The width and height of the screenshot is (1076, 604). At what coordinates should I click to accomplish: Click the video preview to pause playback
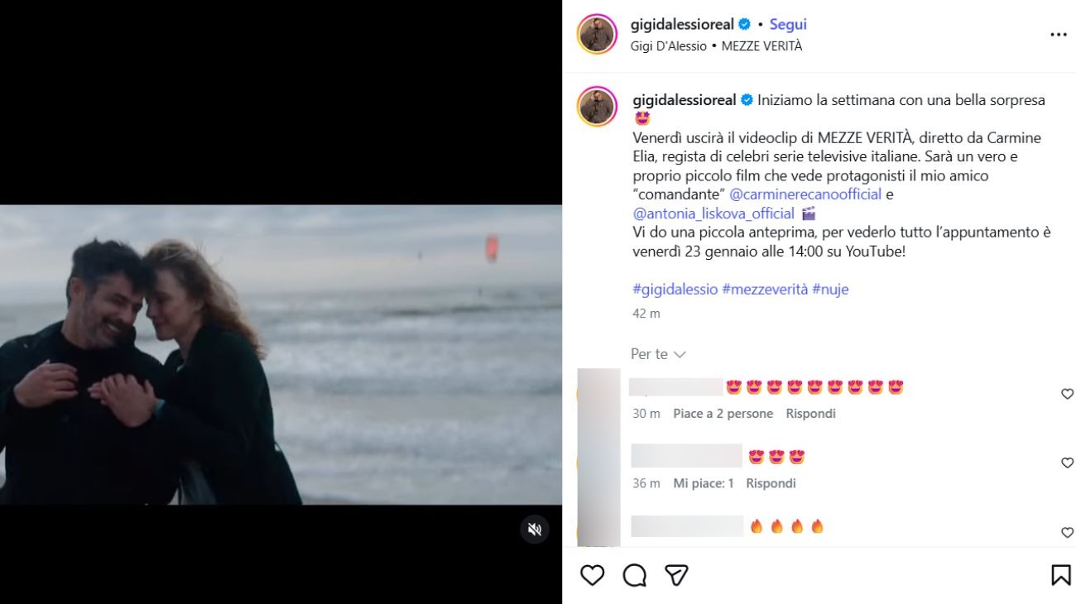[281, 354]
